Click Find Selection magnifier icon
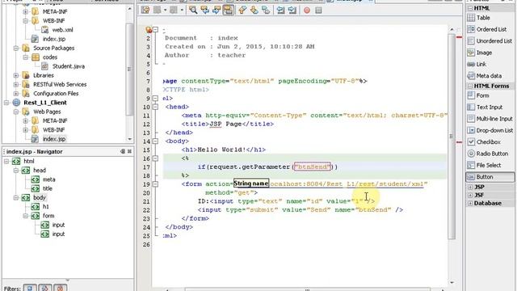This screenshot has height=291, width=517. (193, 11)
